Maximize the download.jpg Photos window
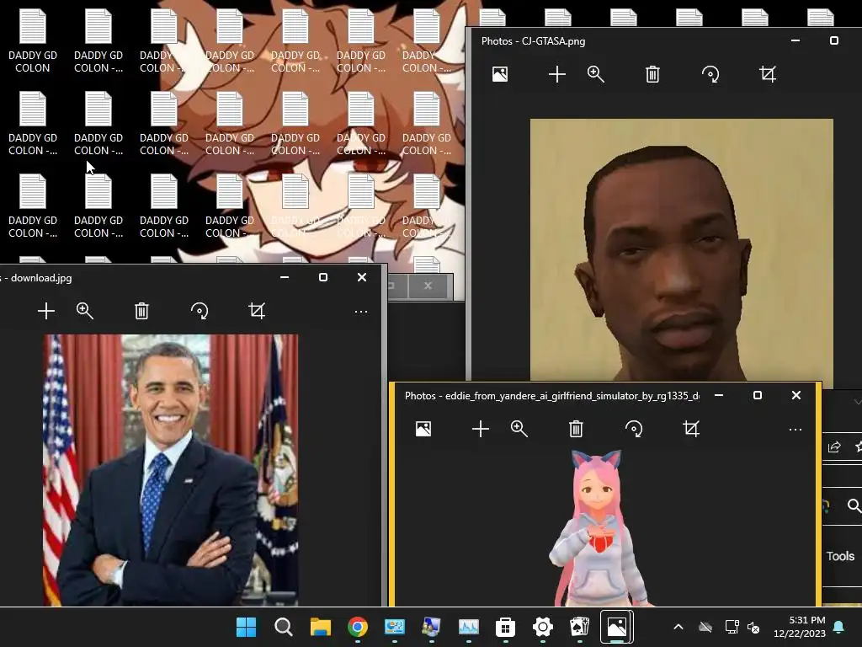 (323, 277)
